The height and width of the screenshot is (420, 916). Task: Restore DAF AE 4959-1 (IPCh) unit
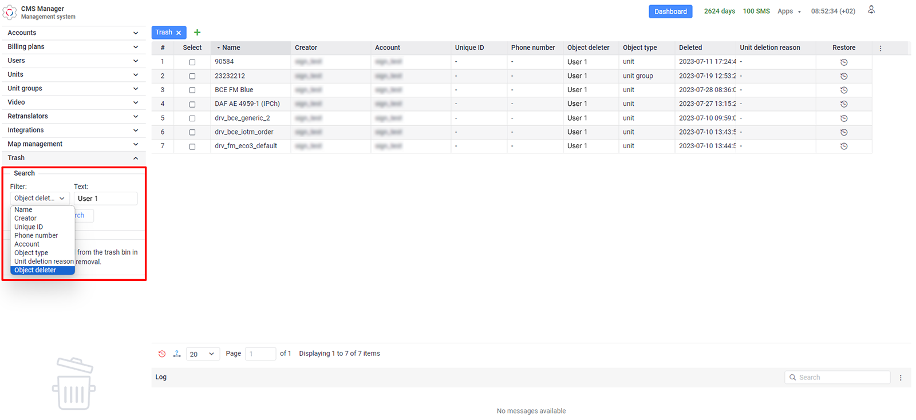point(844,104)
